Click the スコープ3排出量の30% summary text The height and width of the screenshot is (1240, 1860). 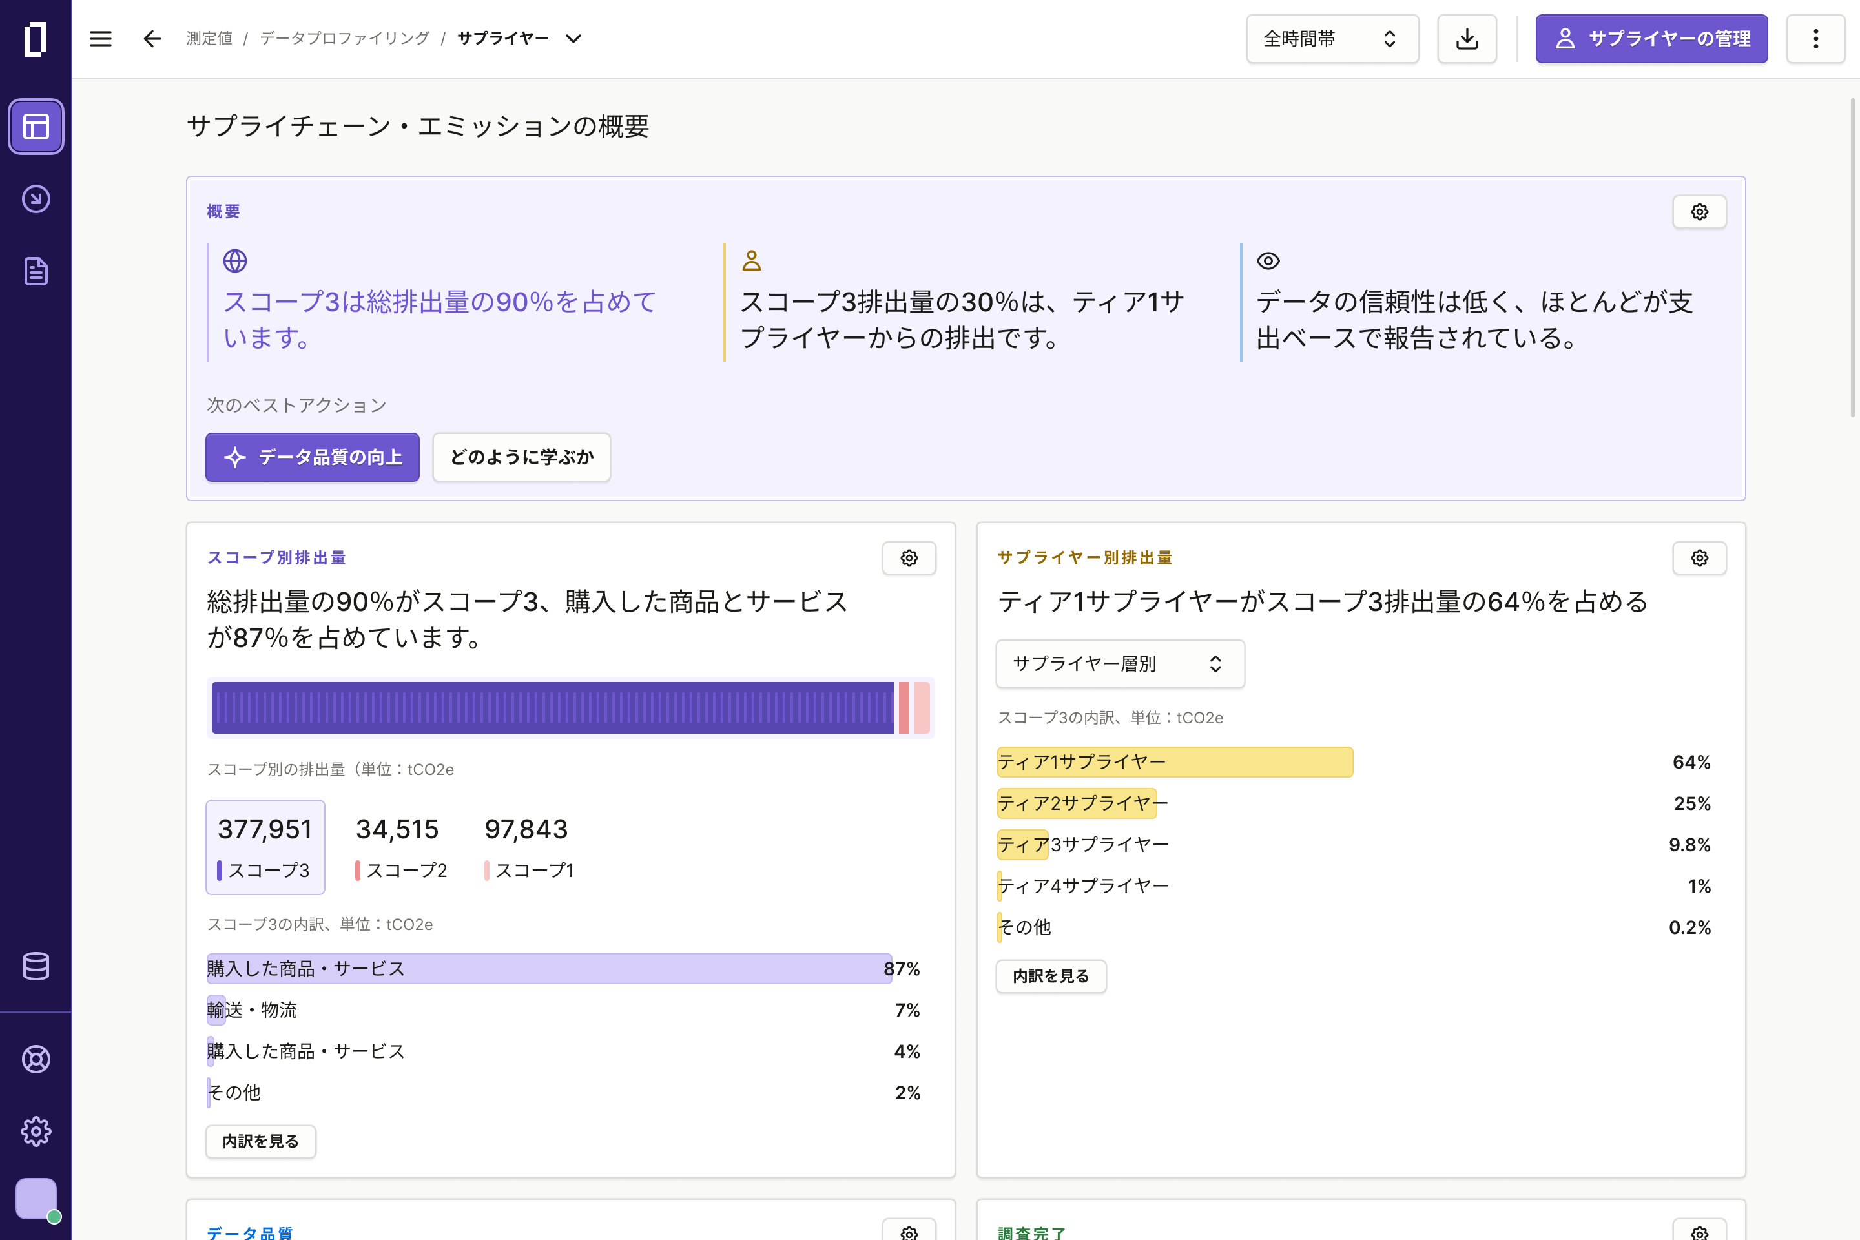tap(962, 320)
